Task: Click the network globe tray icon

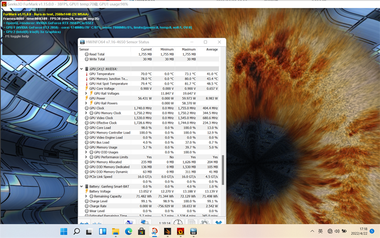Action: click(x=330, y=231)
